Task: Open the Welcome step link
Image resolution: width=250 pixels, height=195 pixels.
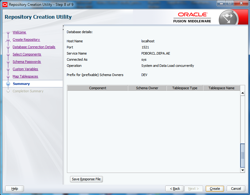Action: pyautogui.click(x=19, y=32)
